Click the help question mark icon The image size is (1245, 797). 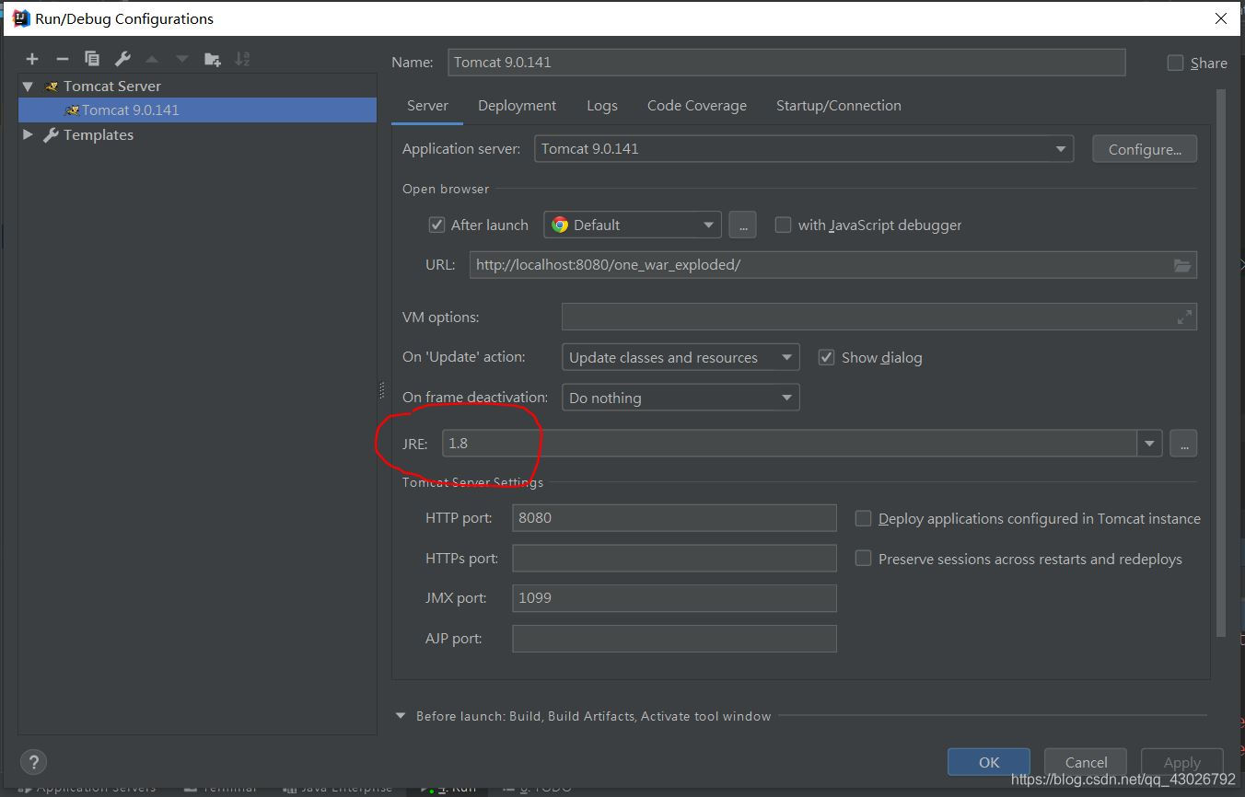pos(33,762)
